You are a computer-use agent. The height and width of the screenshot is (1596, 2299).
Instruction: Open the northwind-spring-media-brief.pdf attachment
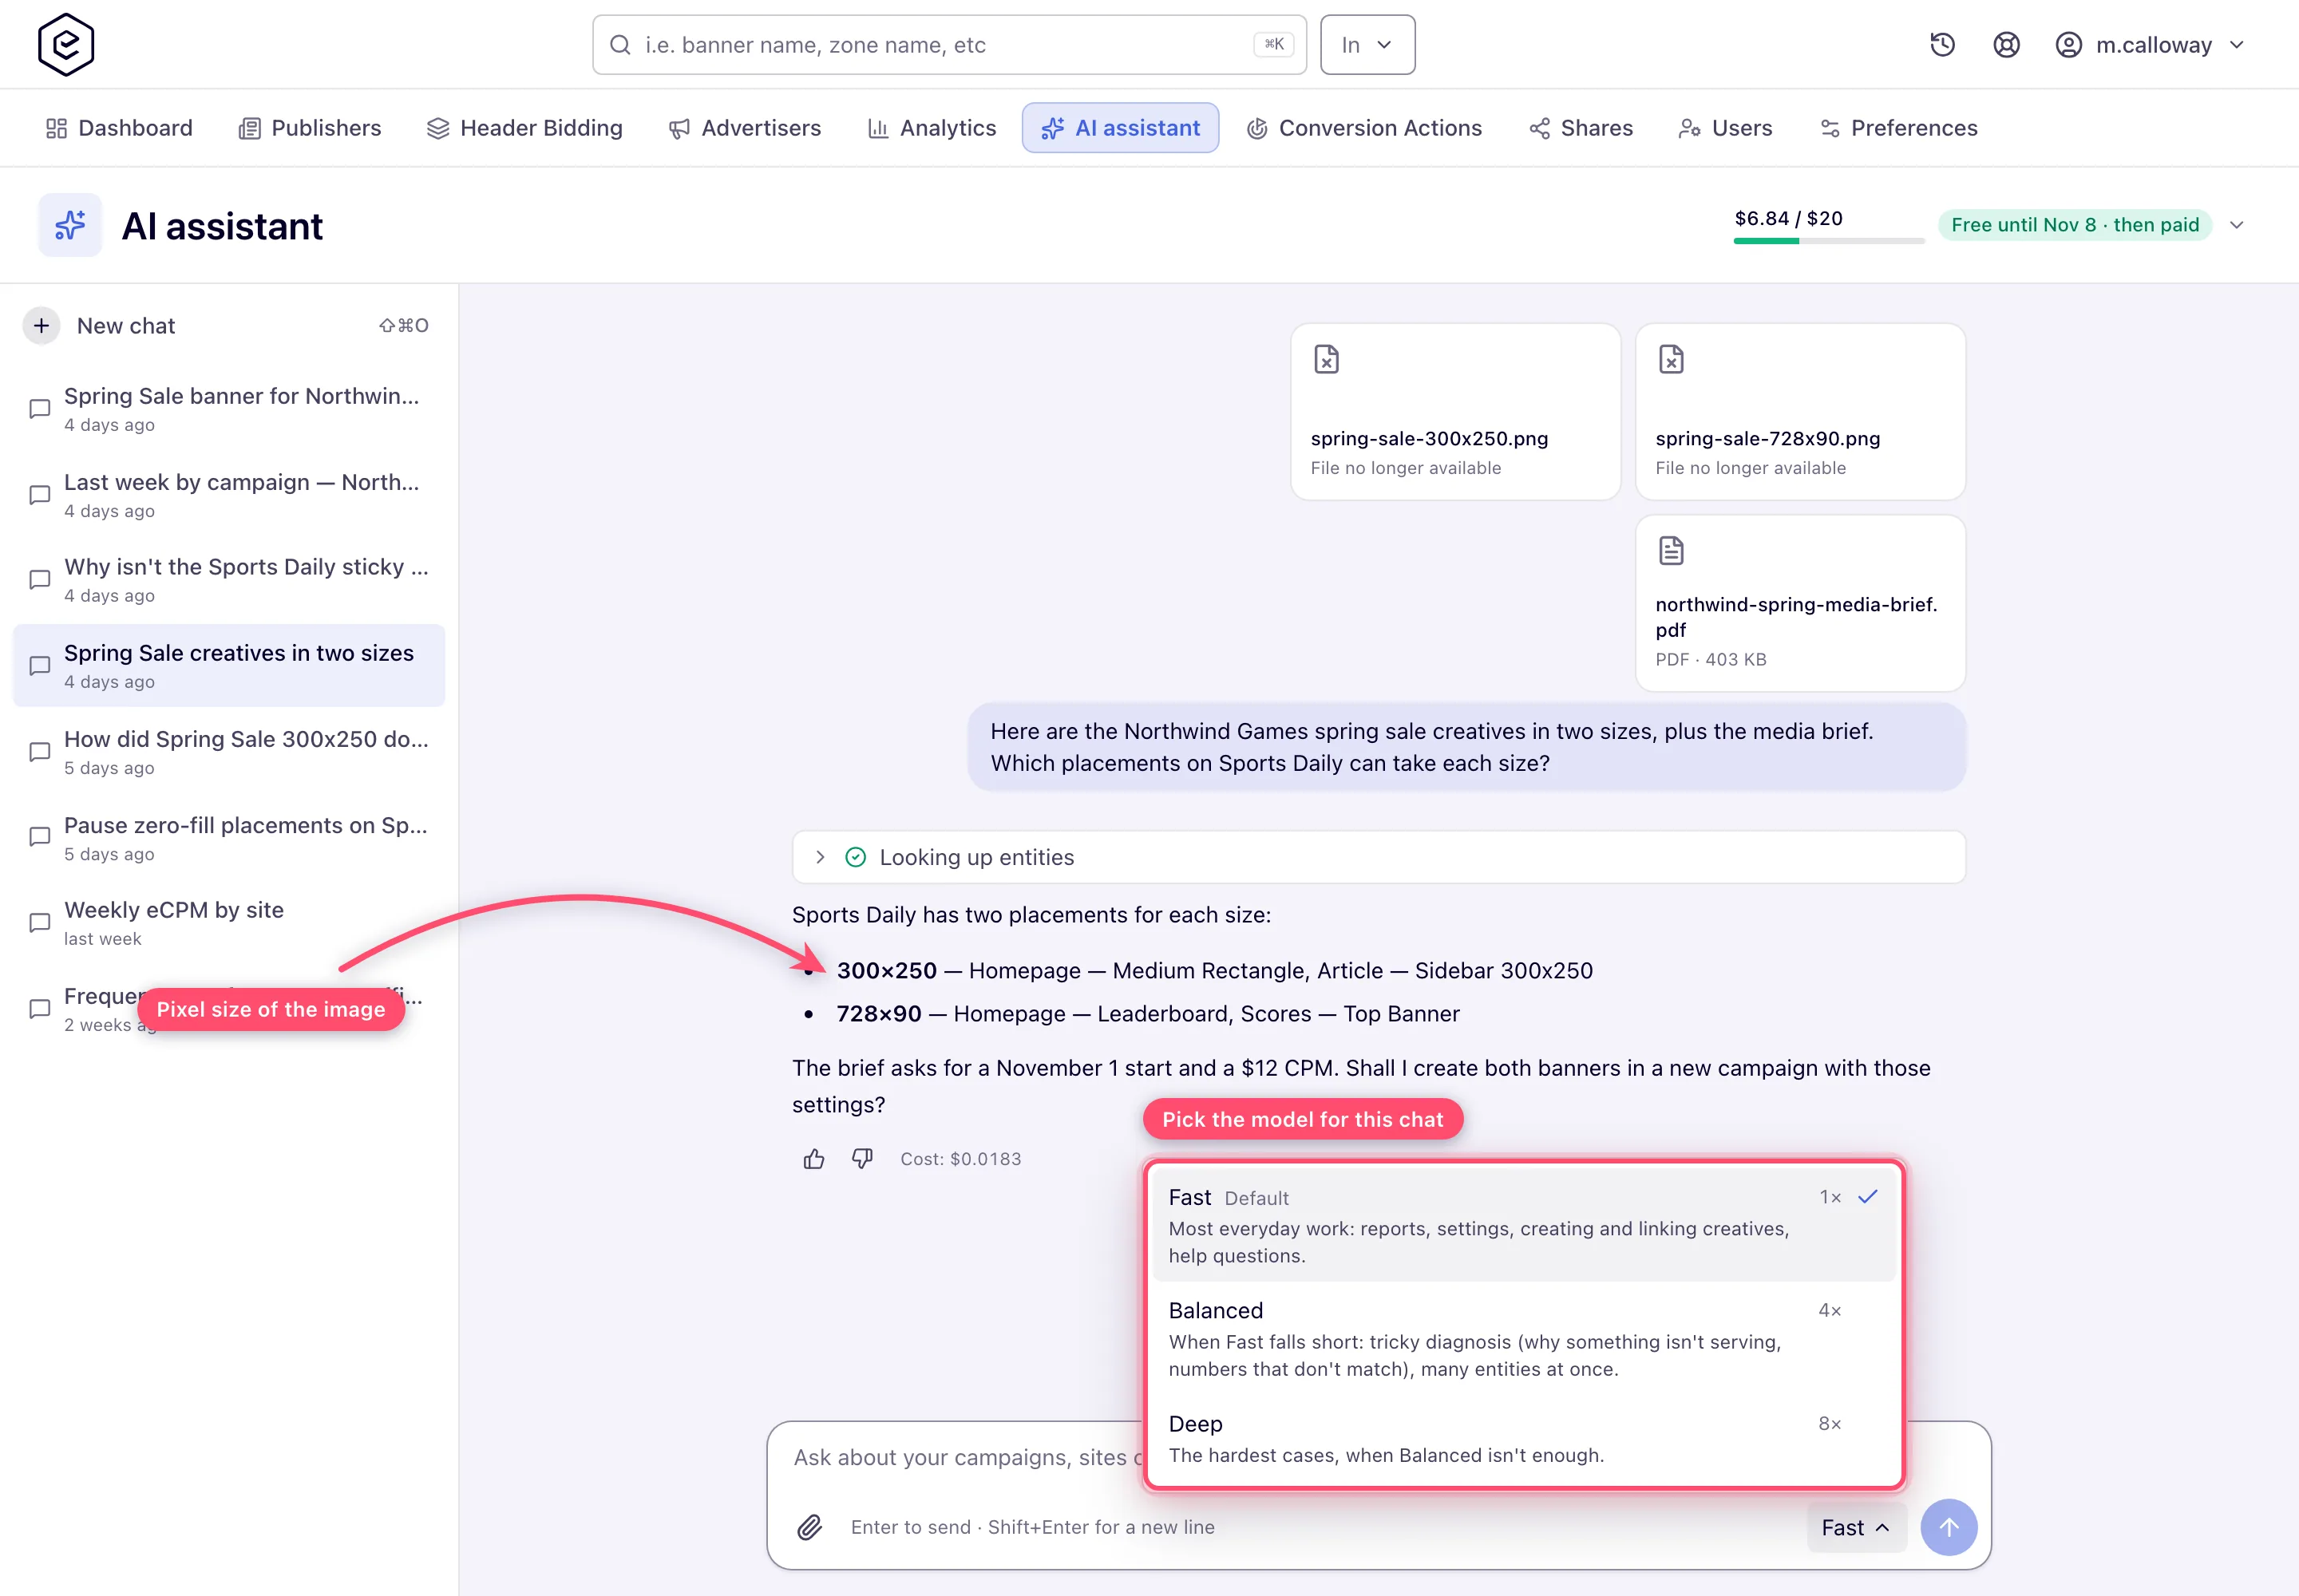coord(1800,603)
